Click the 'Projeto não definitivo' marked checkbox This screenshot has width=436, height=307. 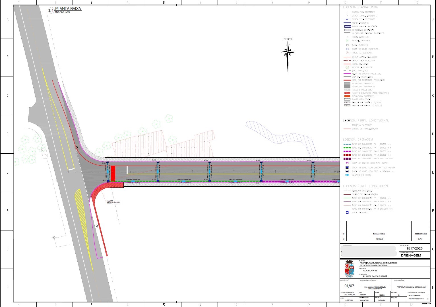427,299
